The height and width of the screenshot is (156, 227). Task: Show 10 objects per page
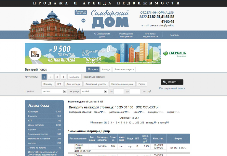pyautogui.click(x=117, y=107)
